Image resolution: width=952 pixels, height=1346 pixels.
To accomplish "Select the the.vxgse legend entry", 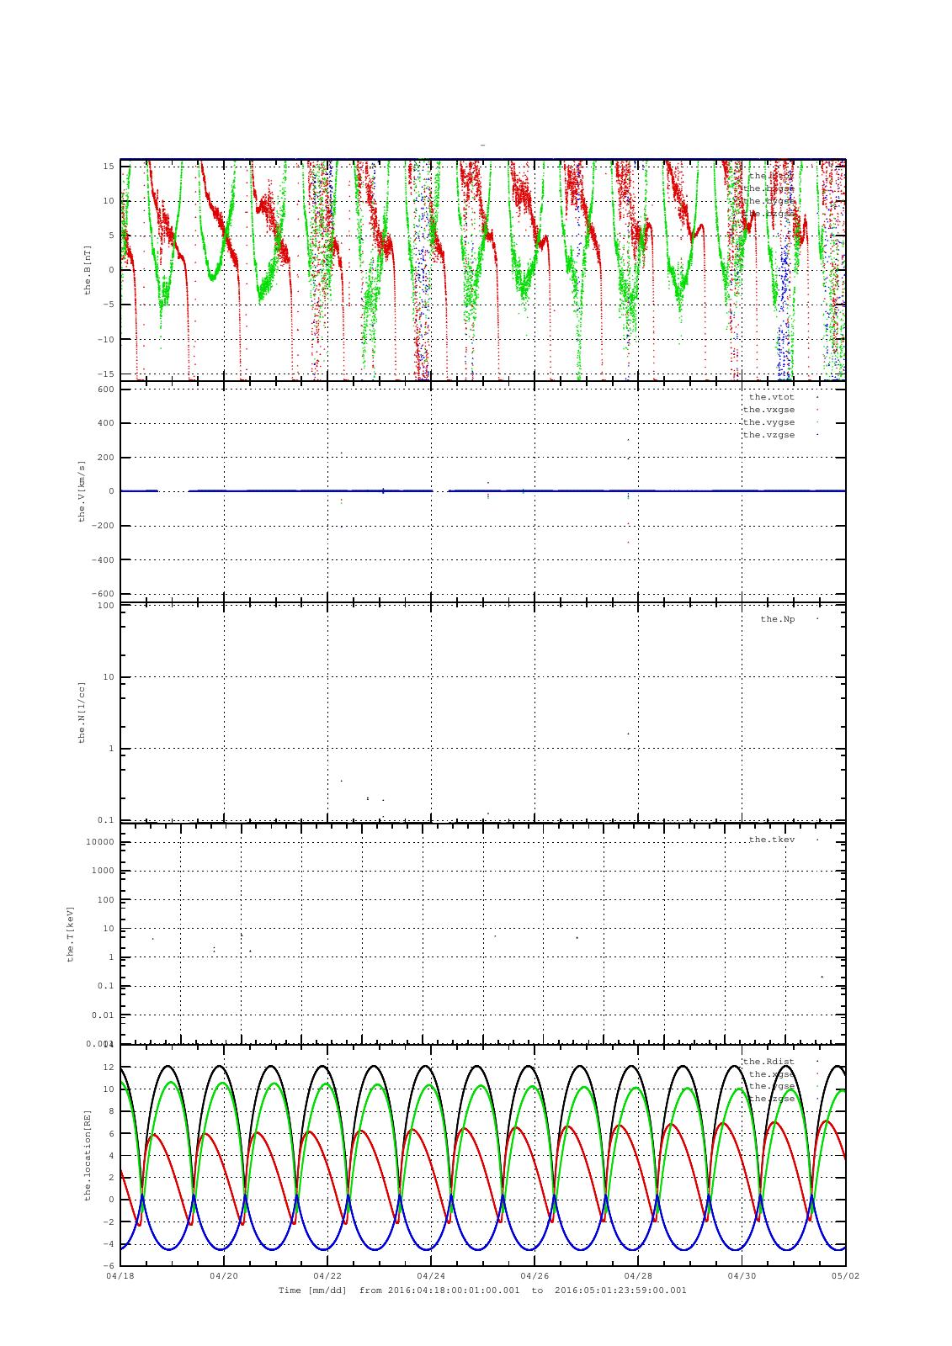I will pos(769,410).
